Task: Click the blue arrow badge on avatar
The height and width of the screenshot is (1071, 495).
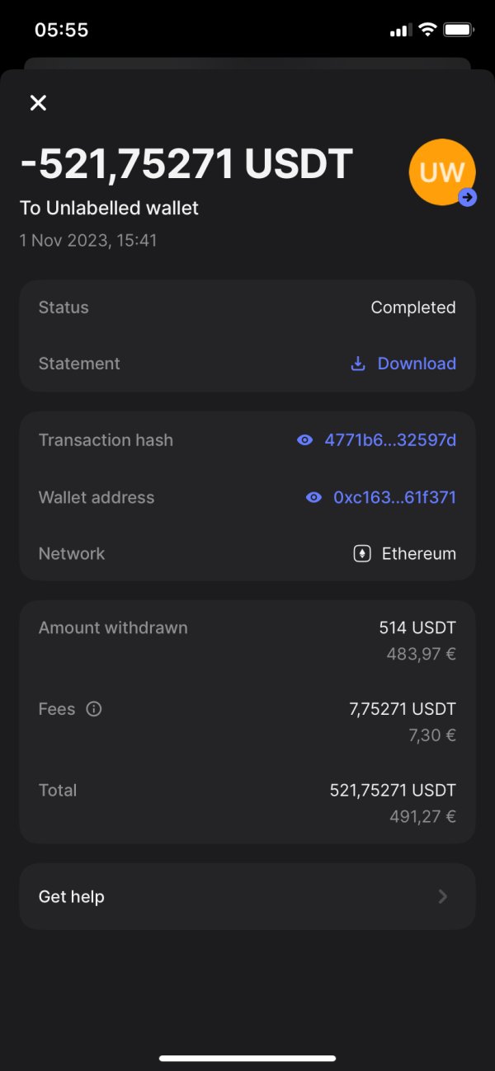Action: [x=468, y=197]
